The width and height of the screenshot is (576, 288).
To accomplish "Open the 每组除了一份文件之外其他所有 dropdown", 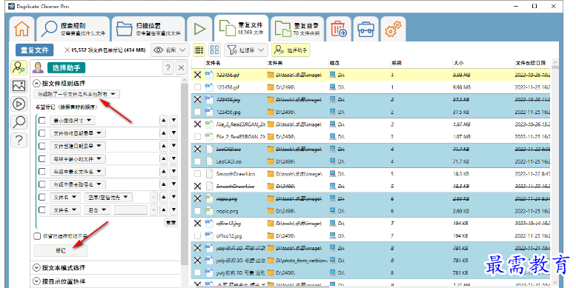I will tap(76, 94).
